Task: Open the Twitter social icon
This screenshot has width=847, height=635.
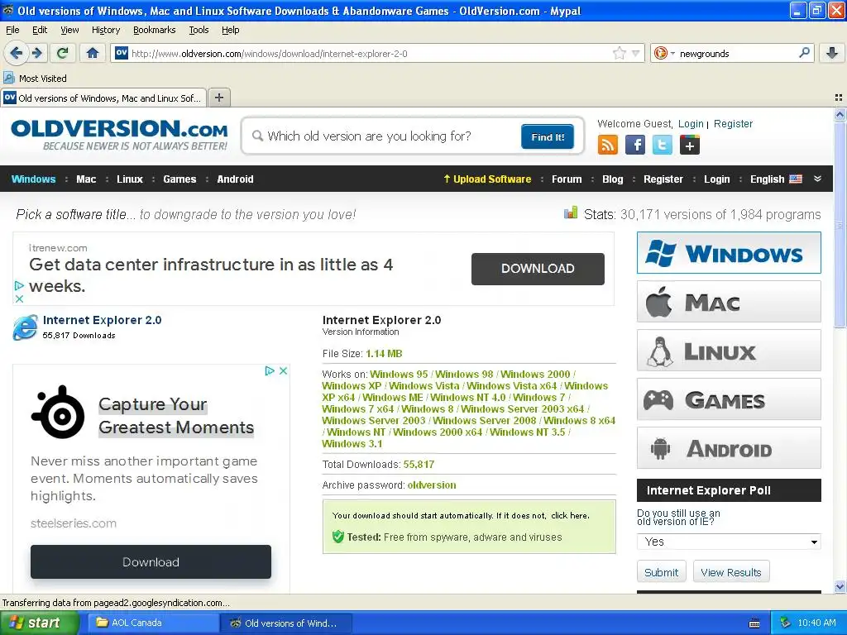Action: click(663, 145)
